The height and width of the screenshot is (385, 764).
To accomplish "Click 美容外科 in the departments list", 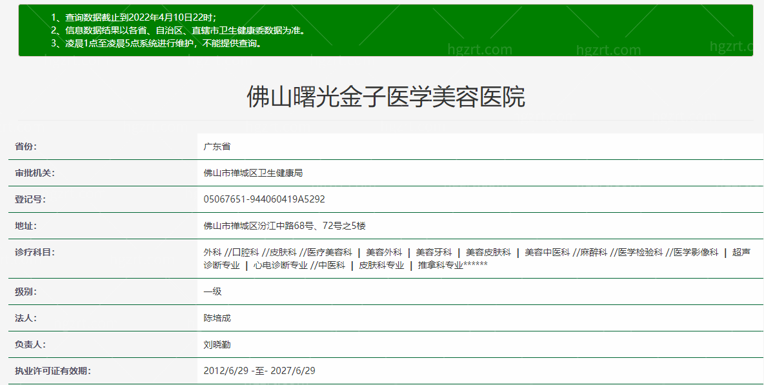I will [x=384, y=252].
